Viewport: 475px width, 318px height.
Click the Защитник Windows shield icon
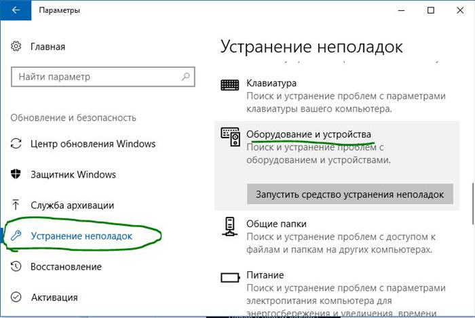click(x=16, y=174)
